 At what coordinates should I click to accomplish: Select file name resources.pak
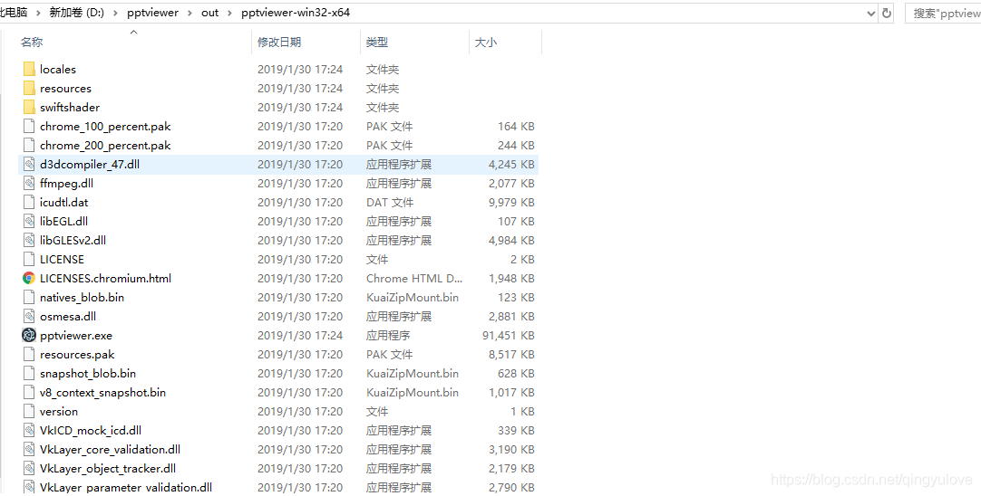[77, 354]
